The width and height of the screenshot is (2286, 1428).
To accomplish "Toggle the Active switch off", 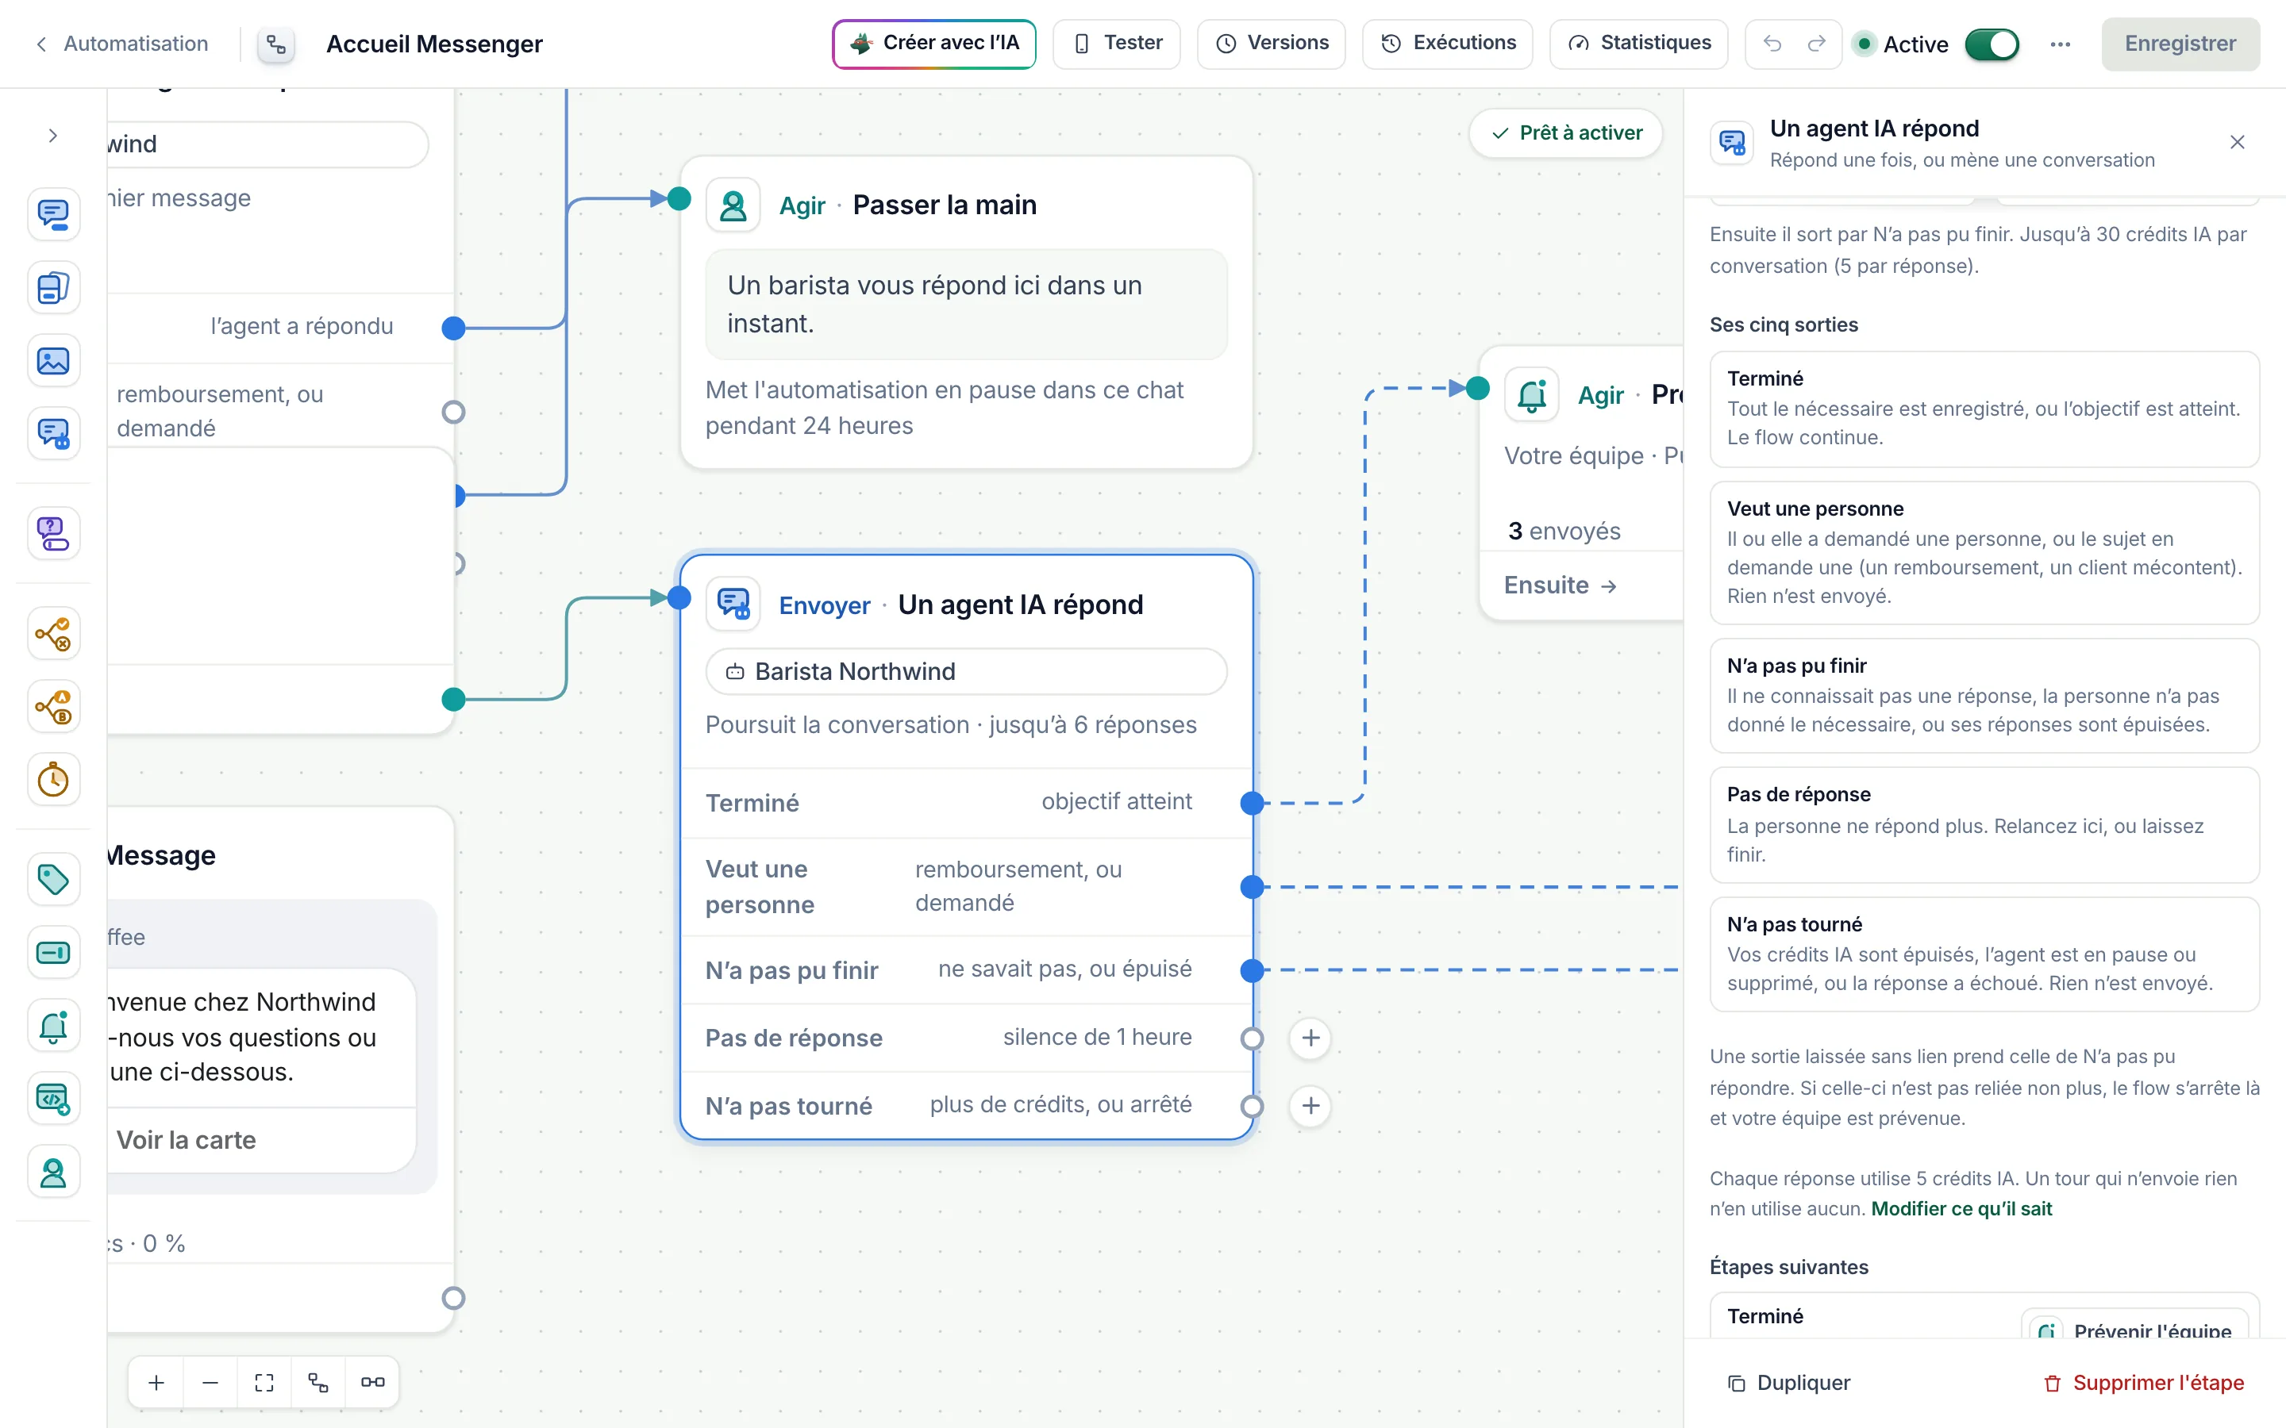I will pos(1992,44).
